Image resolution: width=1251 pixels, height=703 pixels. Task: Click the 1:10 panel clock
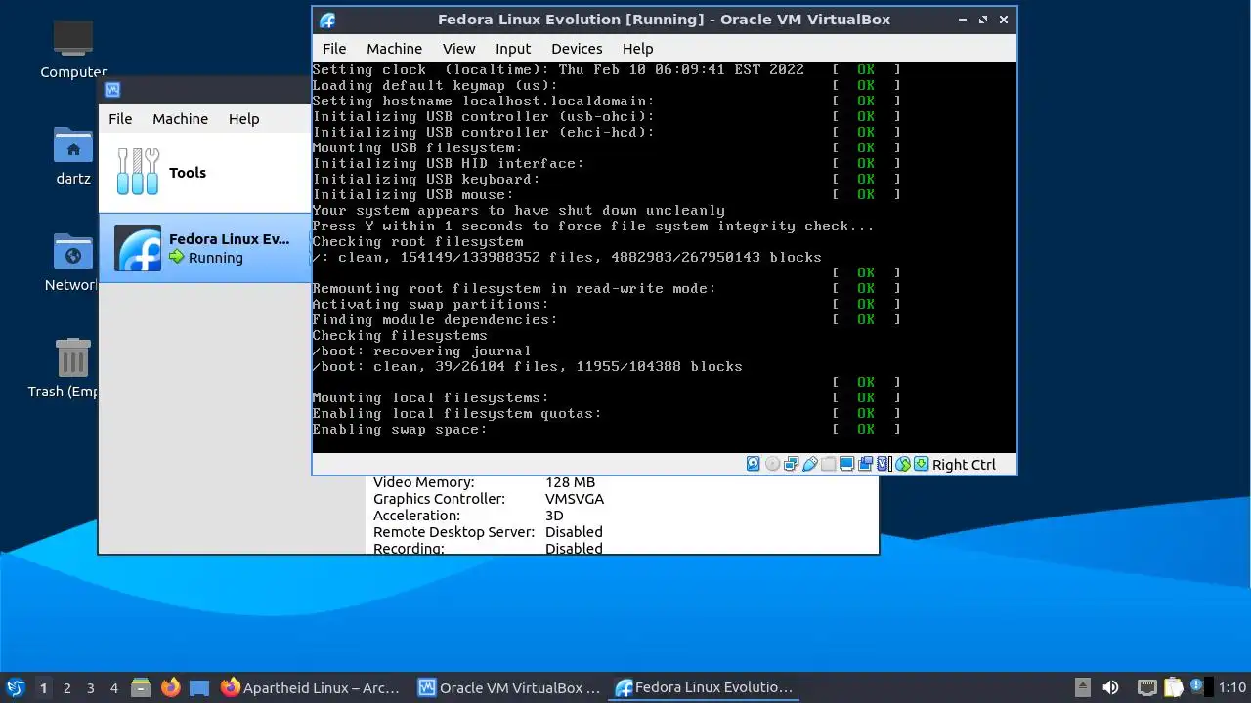click(1232, 687)
